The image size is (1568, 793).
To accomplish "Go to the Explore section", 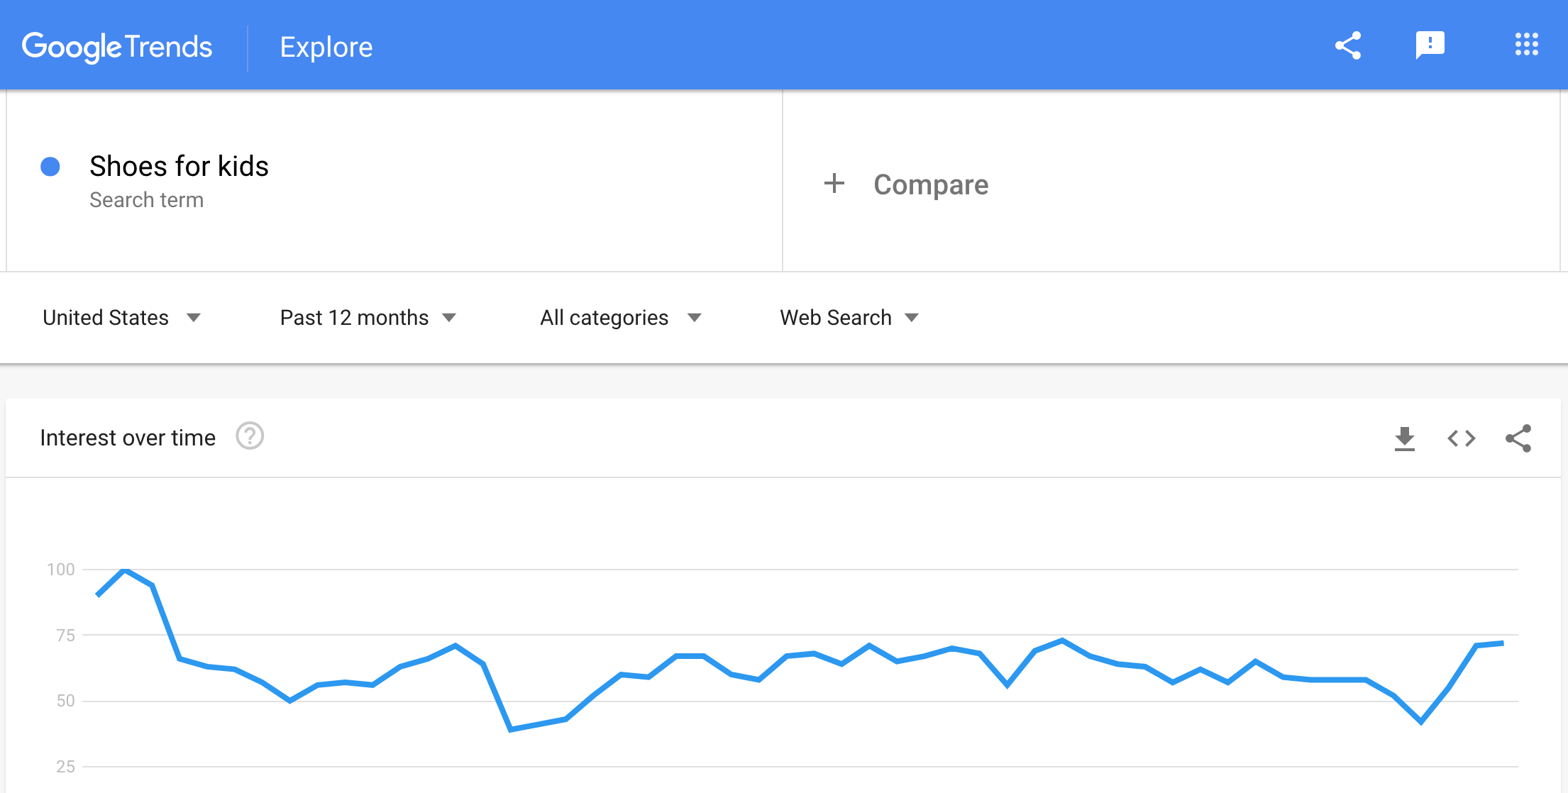I will click(326, 47).
